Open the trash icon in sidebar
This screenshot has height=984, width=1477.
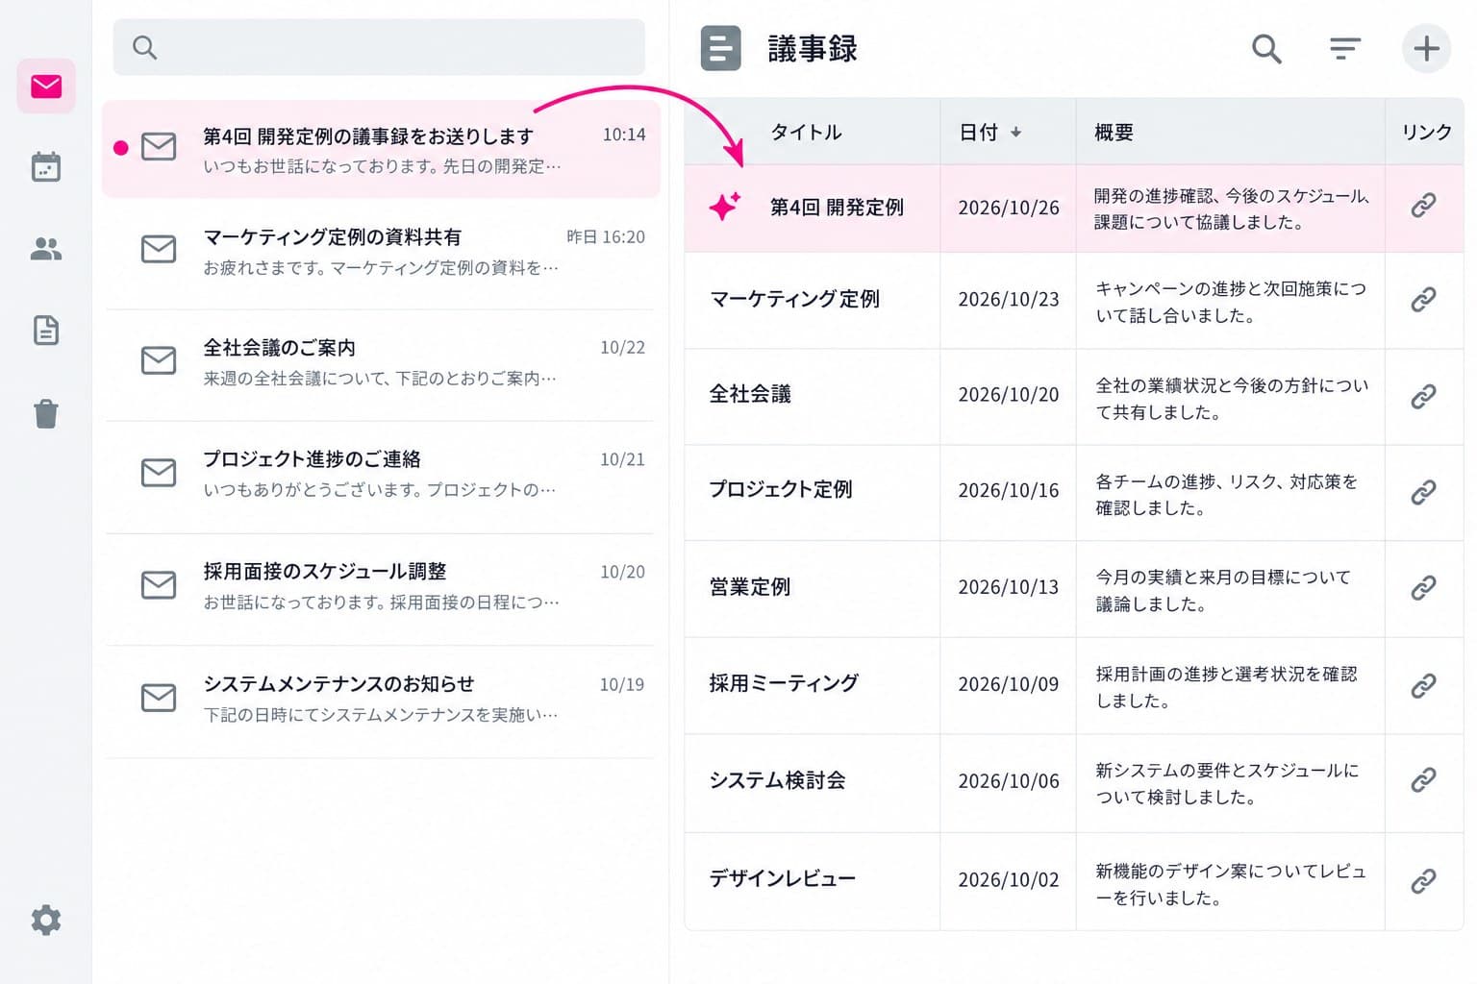46,414
